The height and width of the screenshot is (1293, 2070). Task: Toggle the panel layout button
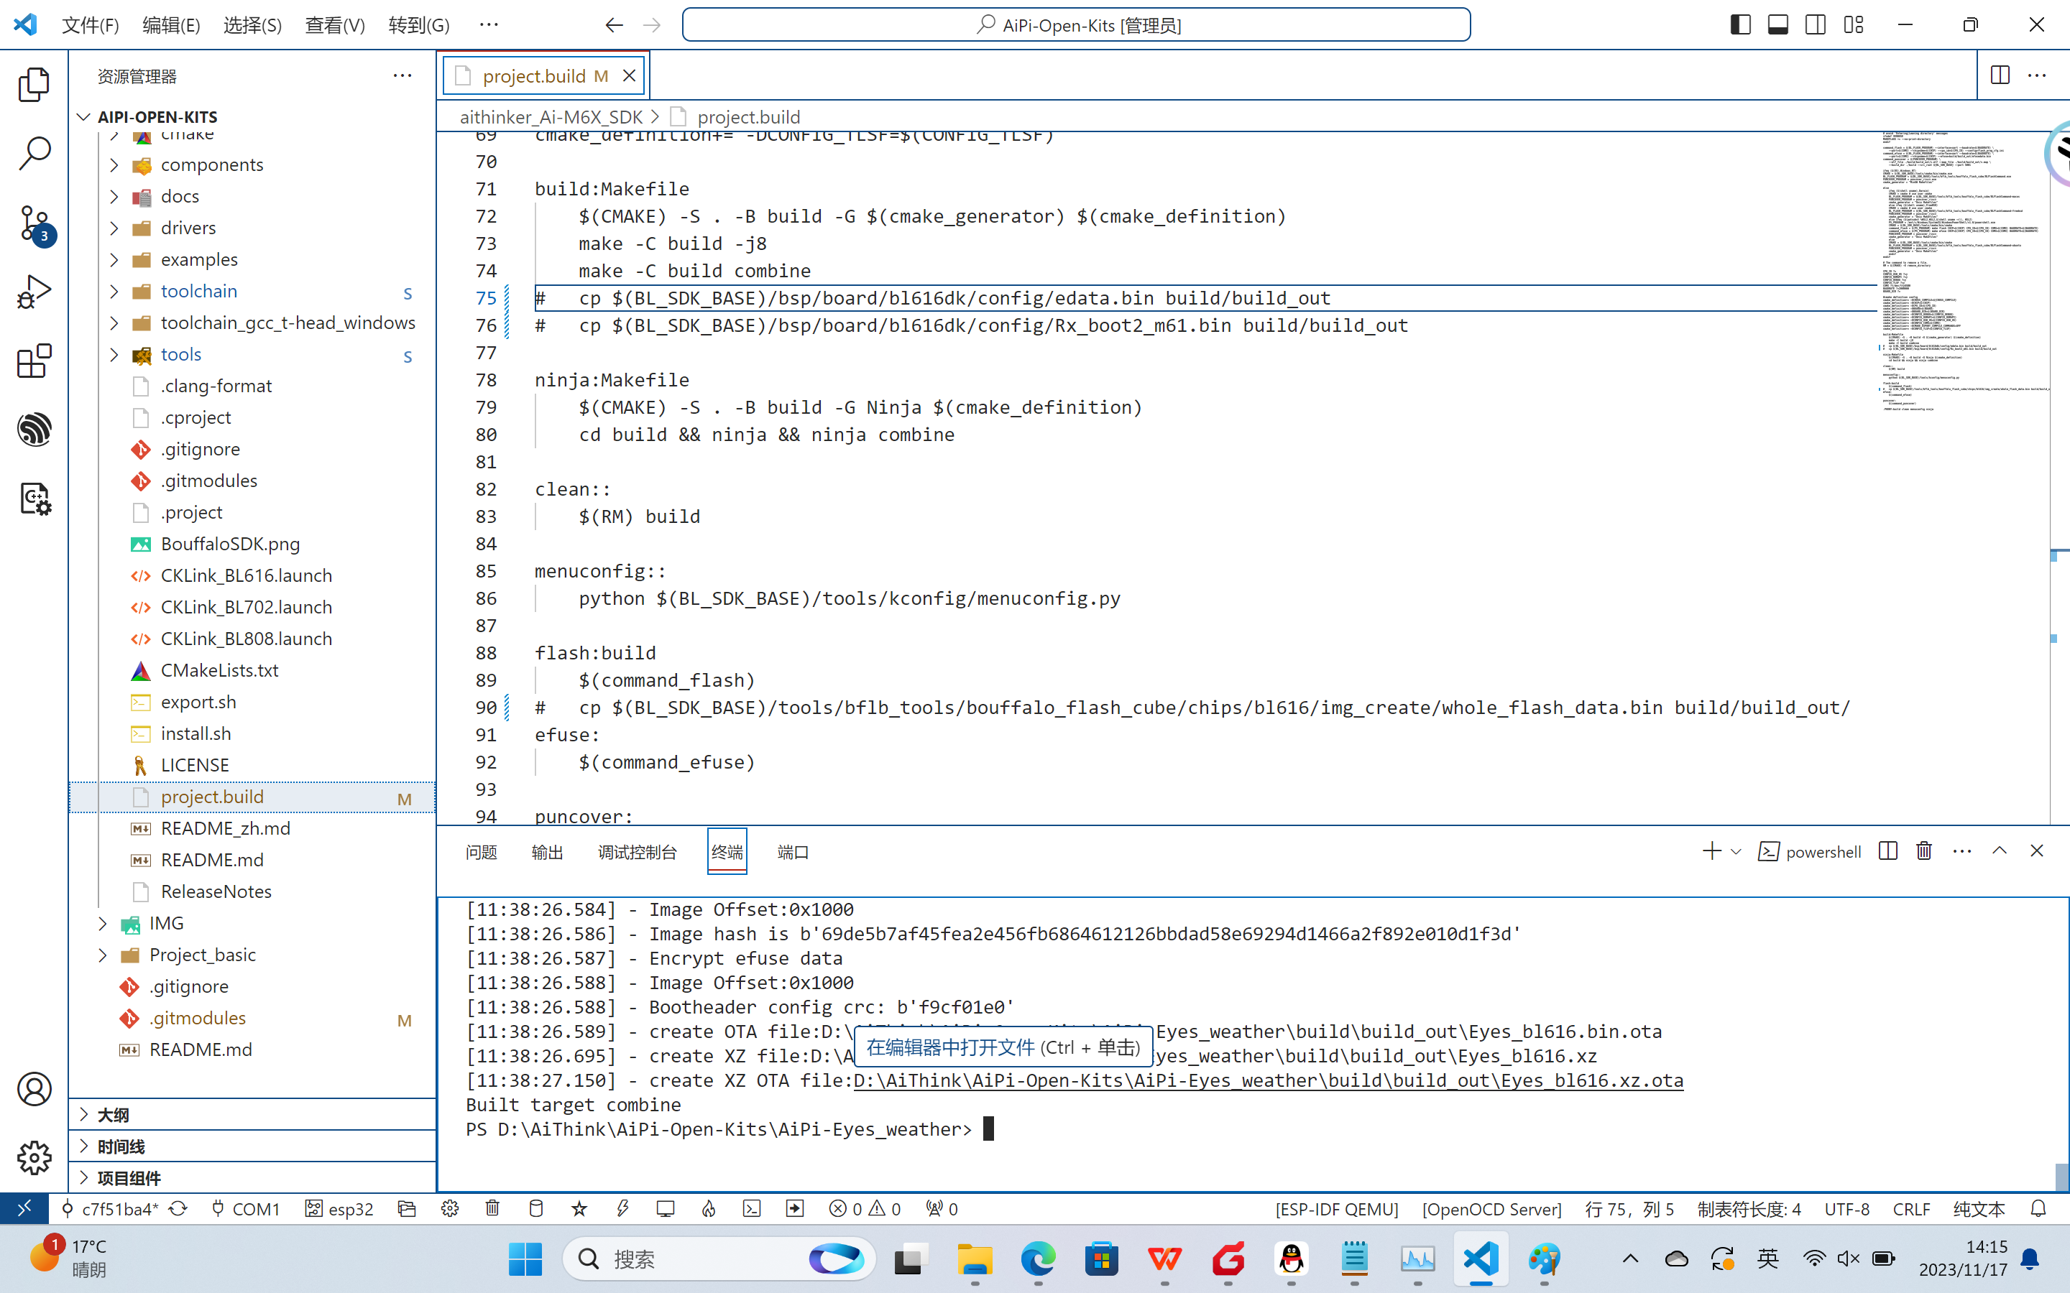coord(1777,25)
